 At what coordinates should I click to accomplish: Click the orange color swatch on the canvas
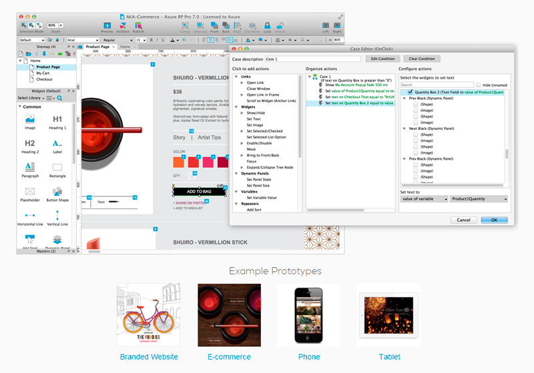178,162
